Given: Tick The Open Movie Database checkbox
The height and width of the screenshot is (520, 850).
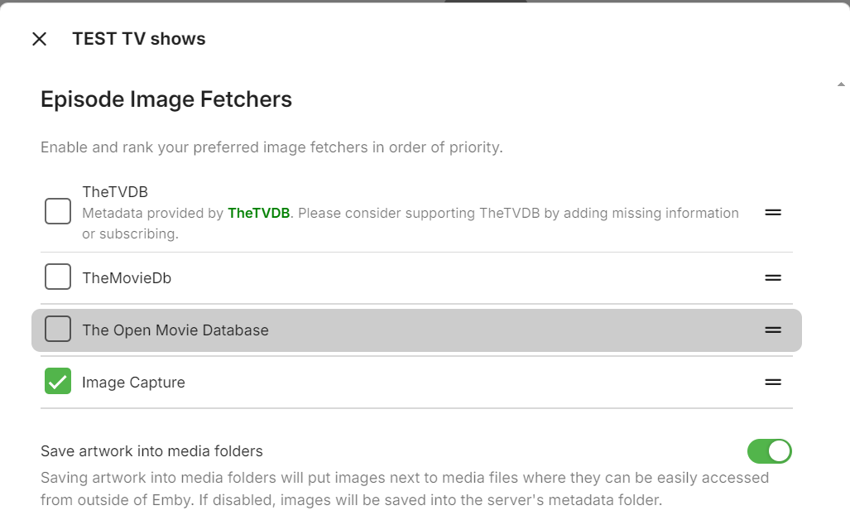Looking at the screenshot, I should pyautogui.click(x=58, y=330).
